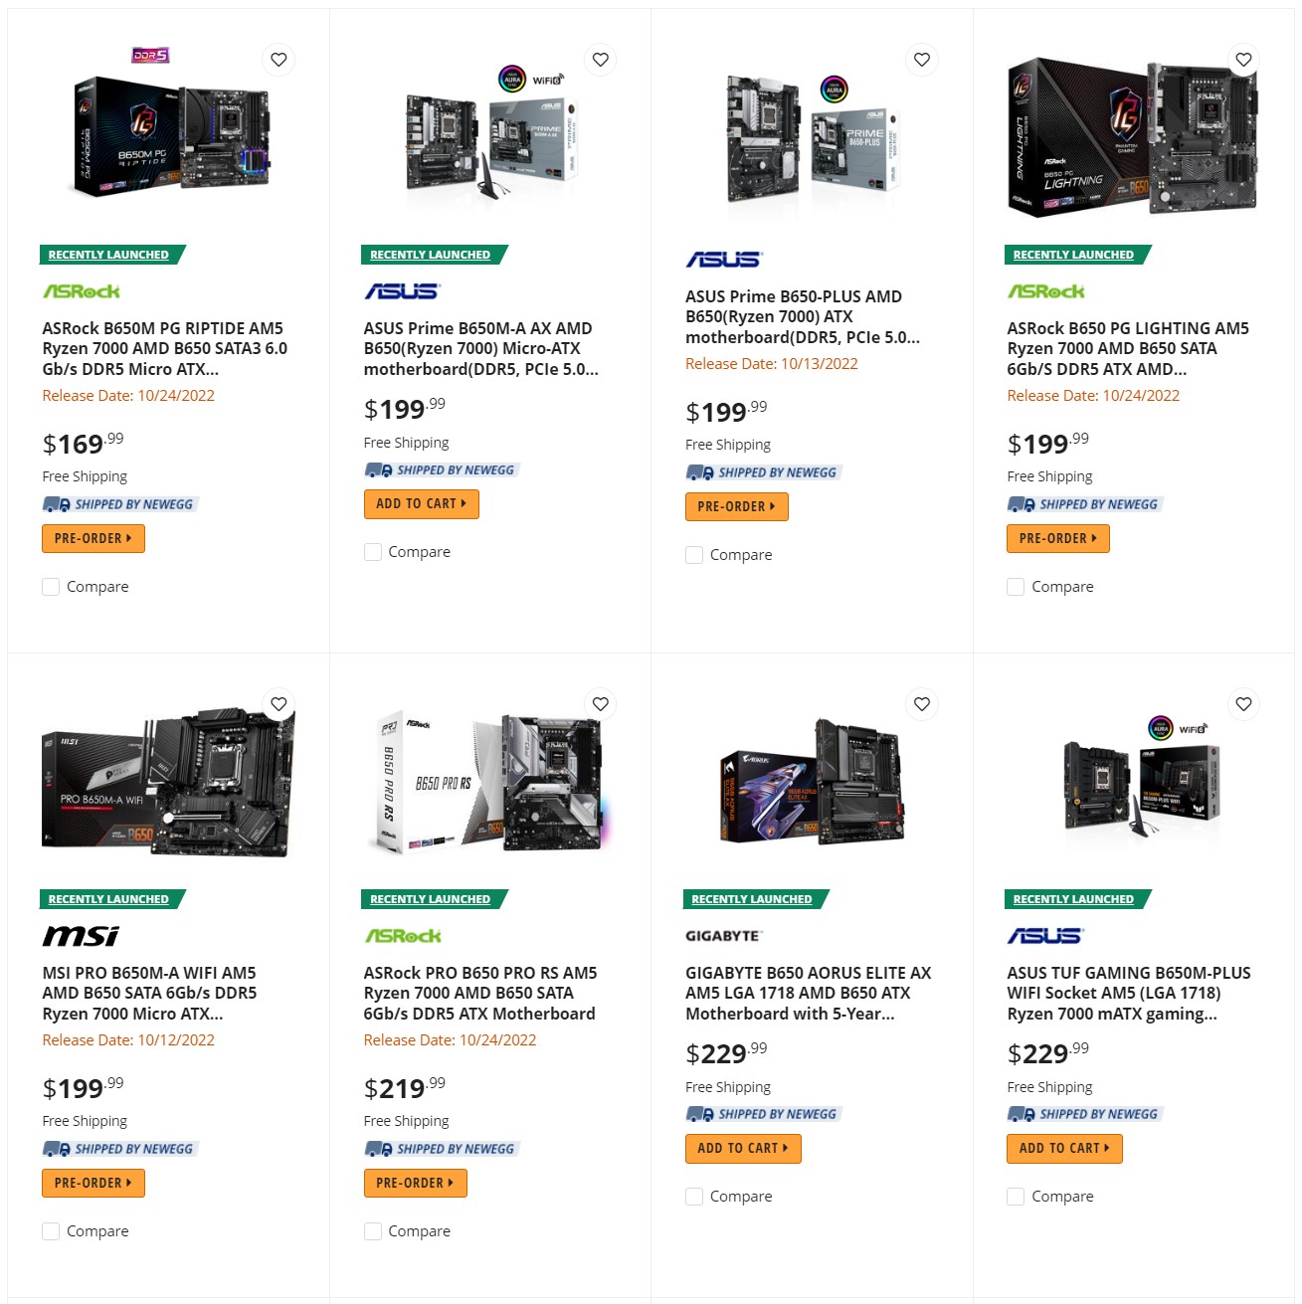
Task: Add GIGABYTE B650 AORUS ELITE AX to cart
Action: click(x=743, y=1148)
